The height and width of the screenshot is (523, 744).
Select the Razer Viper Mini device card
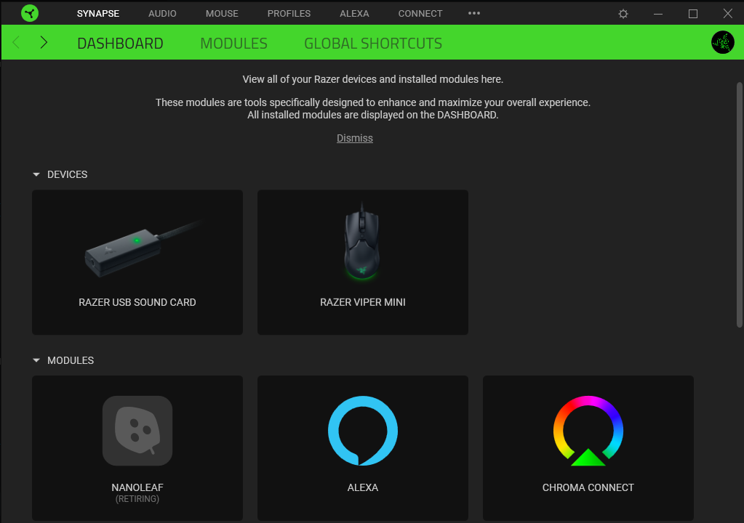point(363,262)
